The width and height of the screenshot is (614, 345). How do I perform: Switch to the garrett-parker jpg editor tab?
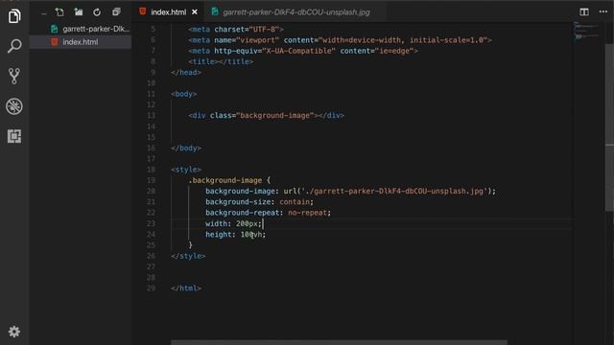click(x=296, y=12)
